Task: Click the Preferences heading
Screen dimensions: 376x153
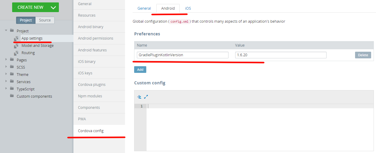Action: click(x=147, y=34)
